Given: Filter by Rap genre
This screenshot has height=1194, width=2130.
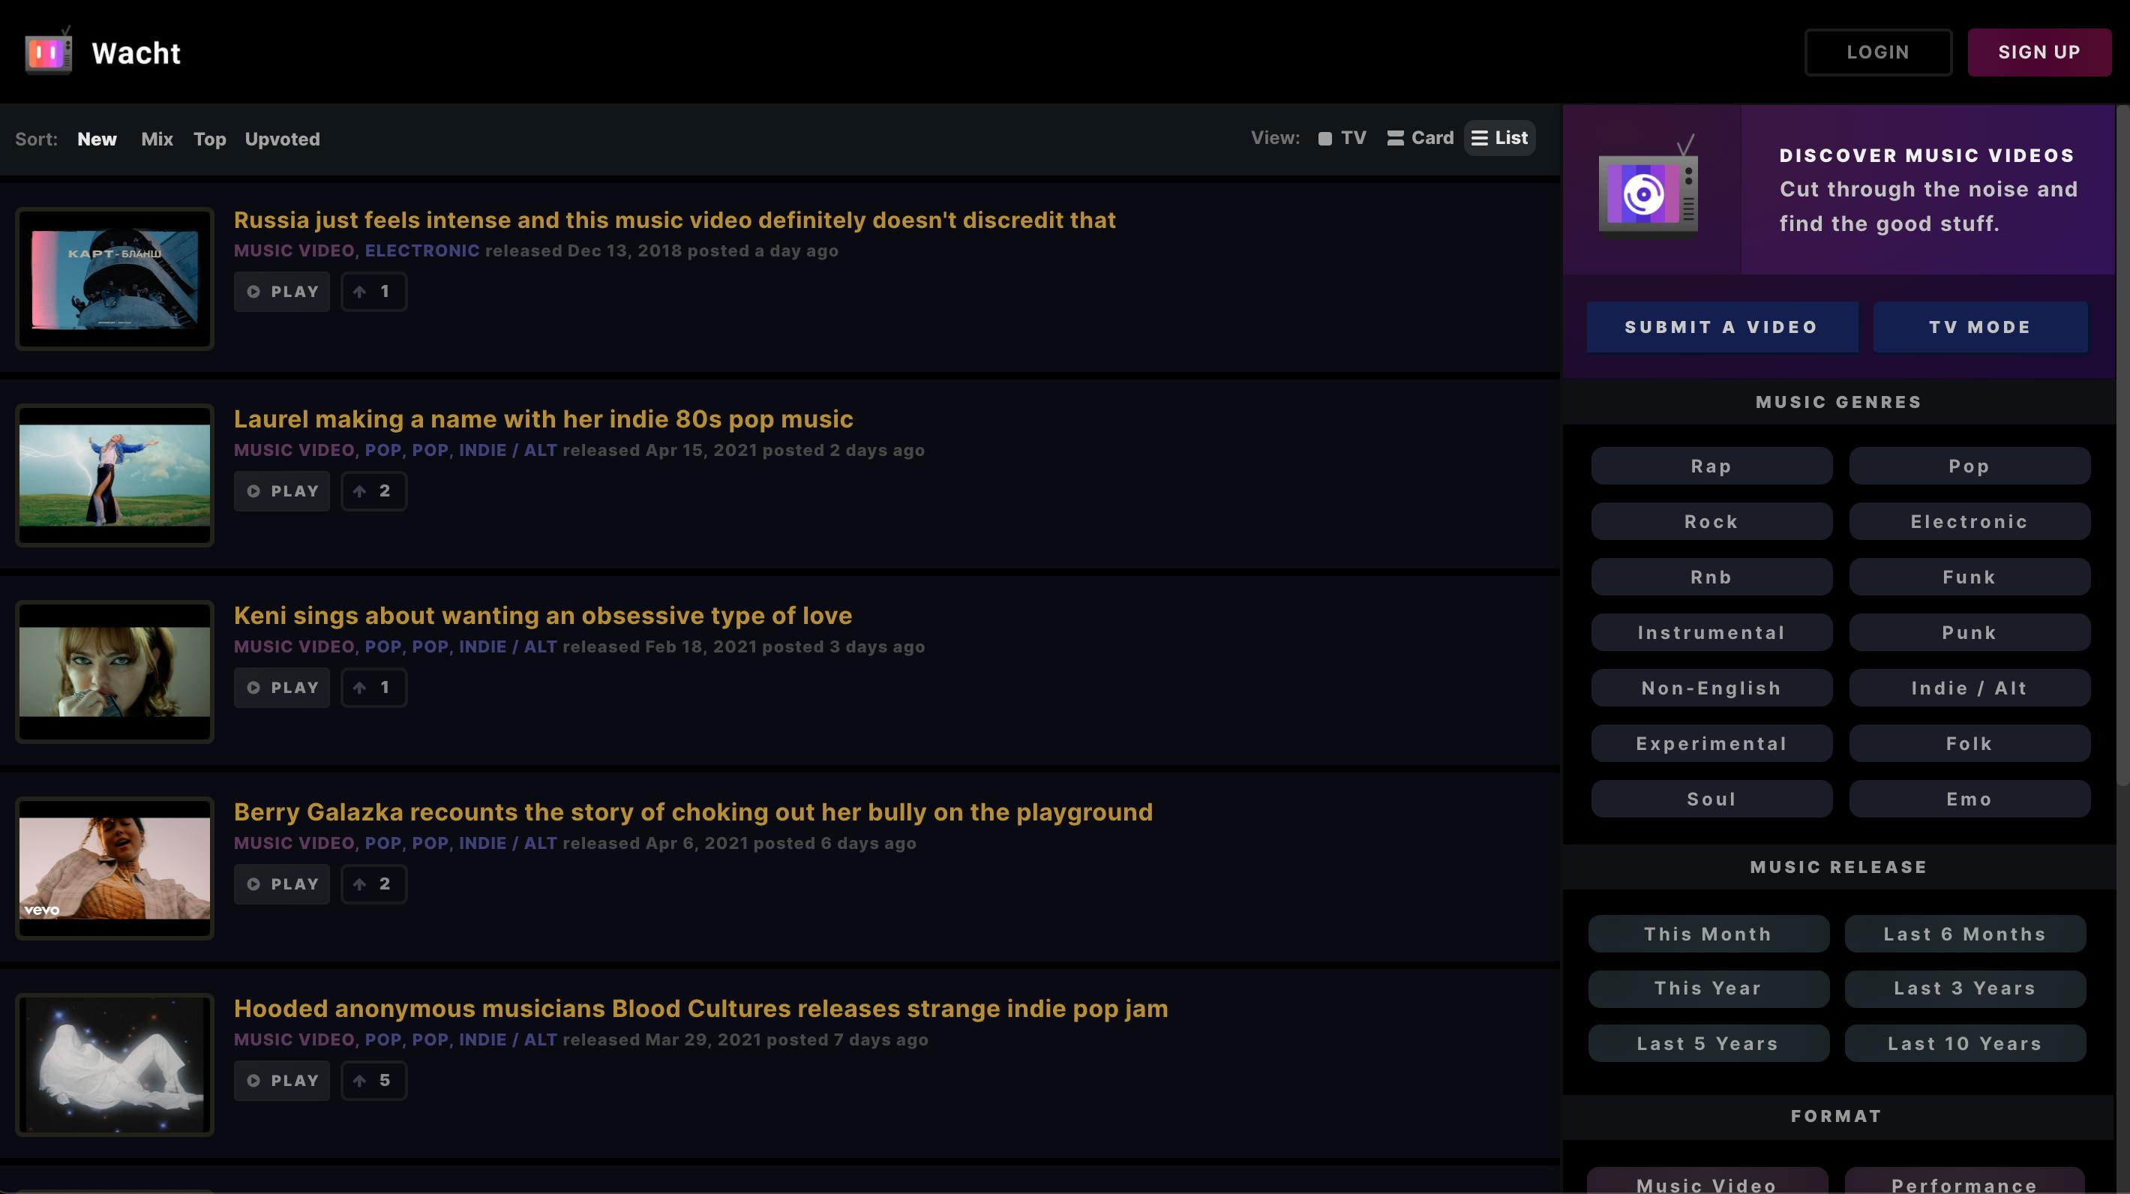Looking at the screenshot, I should (x=1711, y=466).
